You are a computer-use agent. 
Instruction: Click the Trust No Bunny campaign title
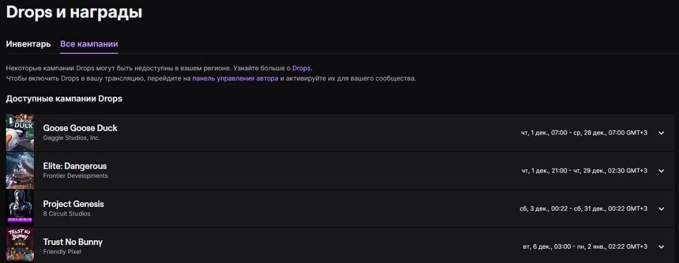73,242
